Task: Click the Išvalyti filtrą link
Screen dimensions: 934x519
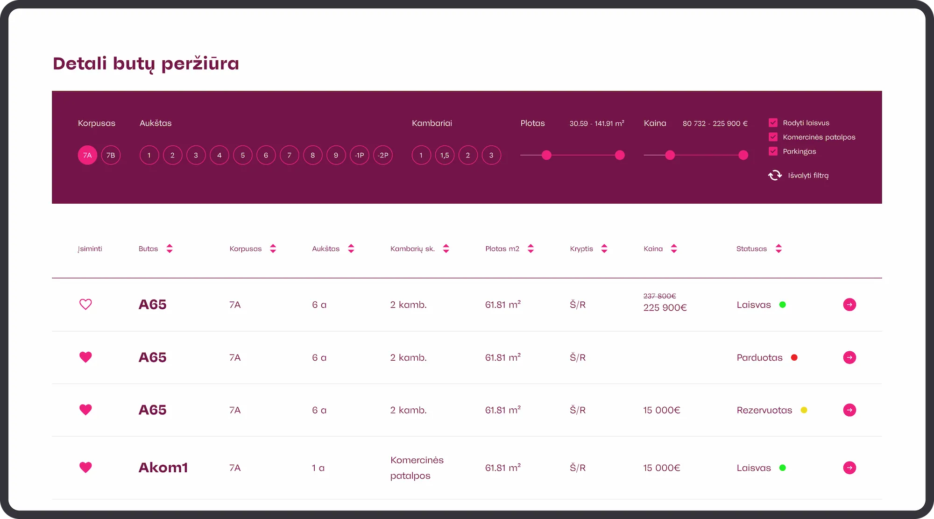Action: tap(808, 175)
